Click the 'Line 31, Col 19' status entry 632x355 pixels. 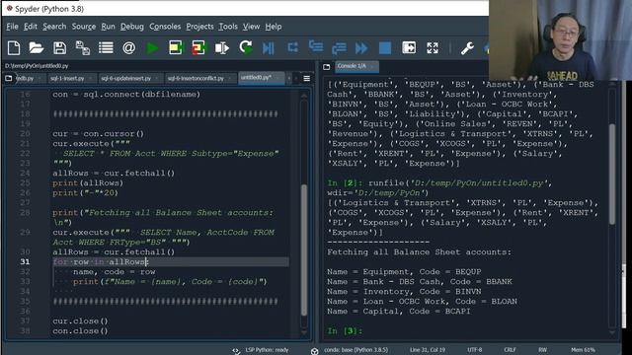click(x=428, y=350)
